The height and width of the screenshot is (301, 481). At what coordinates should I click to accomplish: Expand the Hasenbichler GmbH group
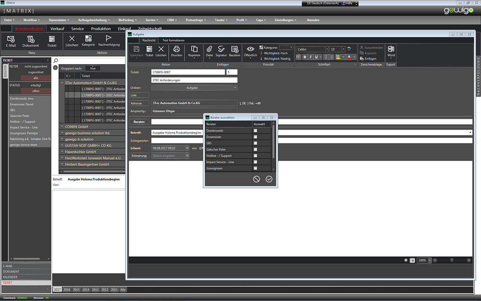62,152
